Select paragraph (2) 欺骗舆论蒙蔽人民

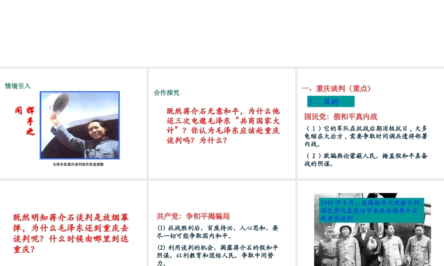366,160
